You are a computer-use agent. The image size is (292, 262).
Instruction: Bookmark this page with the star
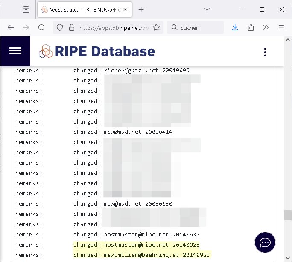pyautogui.click(x=156, y=28)
